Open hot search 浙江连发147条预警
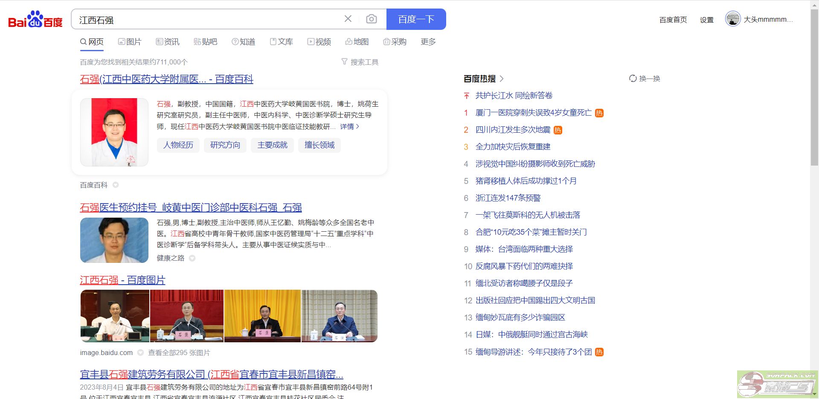Screen dimensions: 819x399 point(508,198)
